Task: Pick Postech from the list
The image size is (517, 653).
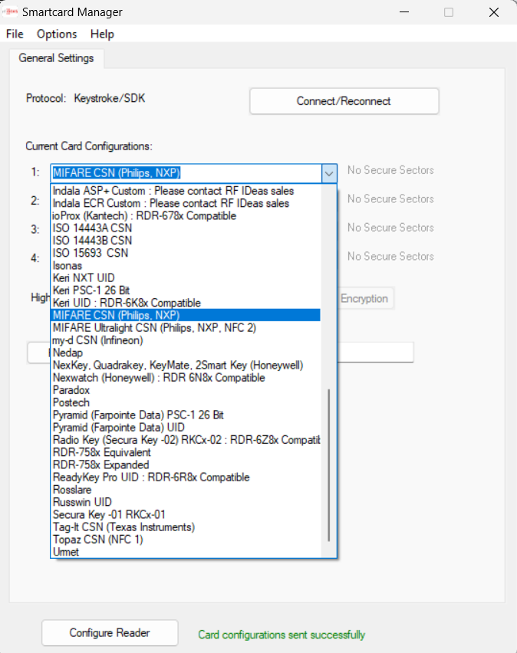Action: coord(186,402)
